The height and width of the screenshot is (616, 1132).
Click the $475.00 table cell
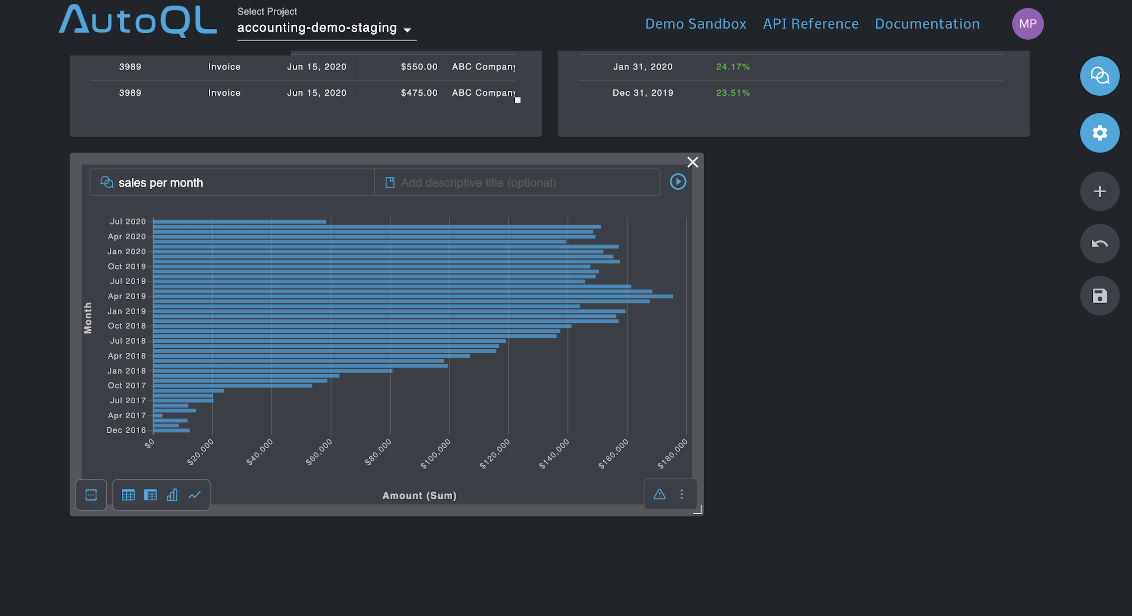click(x=419, y=93)
